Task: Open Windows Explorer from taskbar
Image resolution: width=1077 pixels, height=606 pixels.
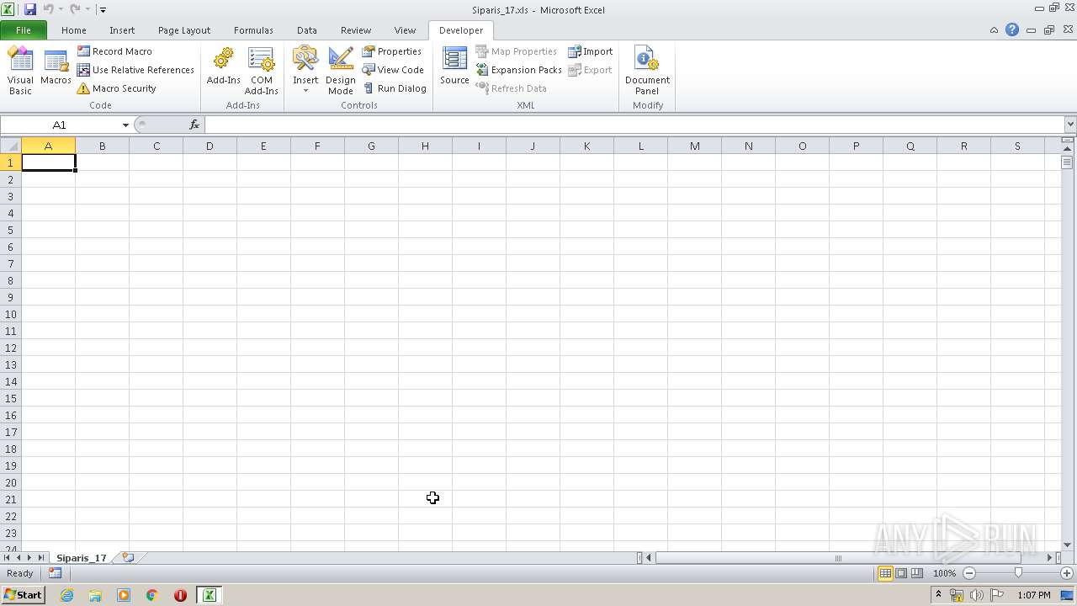Action: tap(95, 595)
